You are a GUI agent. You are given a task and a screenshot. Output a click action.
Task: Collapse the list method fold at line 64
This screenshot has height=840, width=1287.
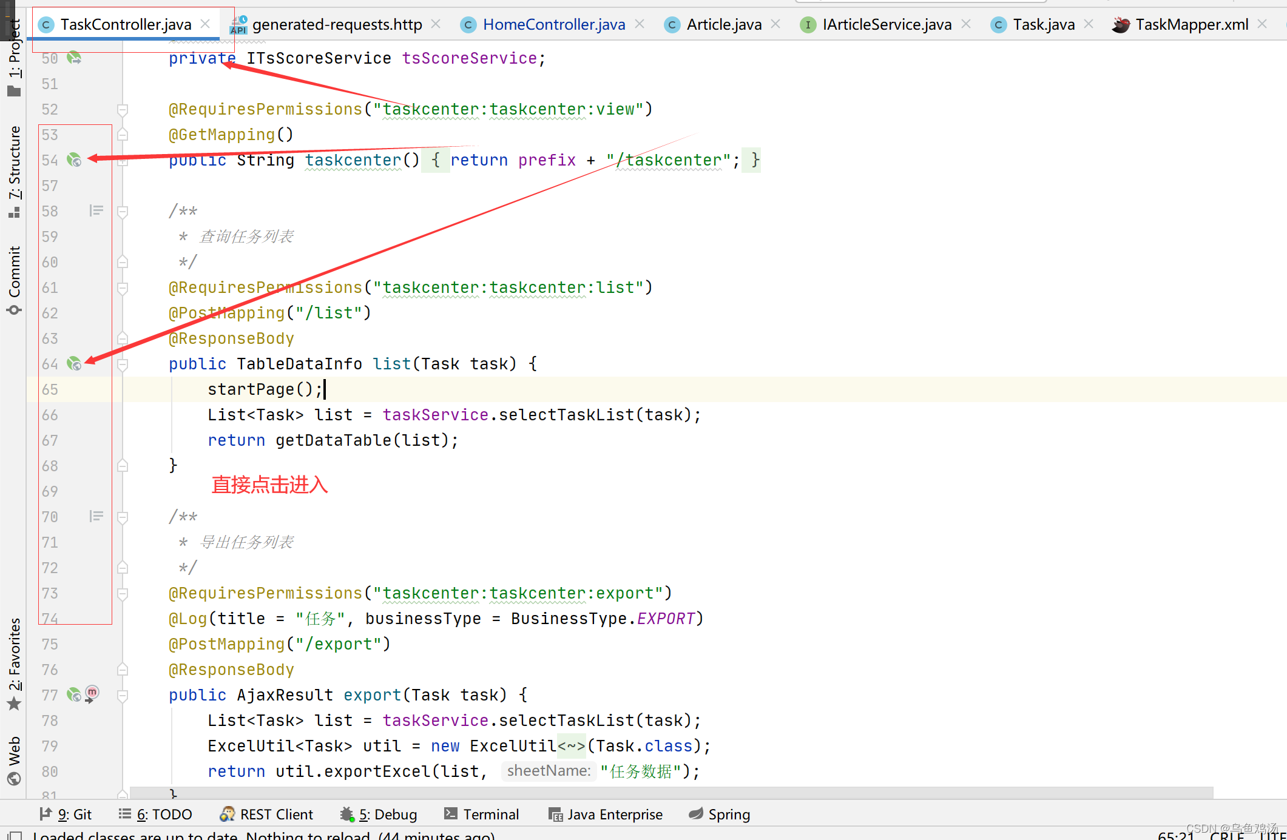(x=123, y=365)
